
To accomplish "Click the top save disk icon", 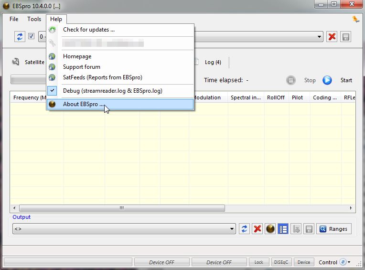I will point(345,37).
